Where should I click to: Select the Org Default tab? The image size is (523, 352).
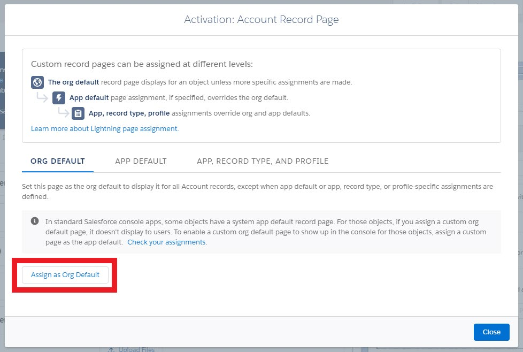(58, 161)
